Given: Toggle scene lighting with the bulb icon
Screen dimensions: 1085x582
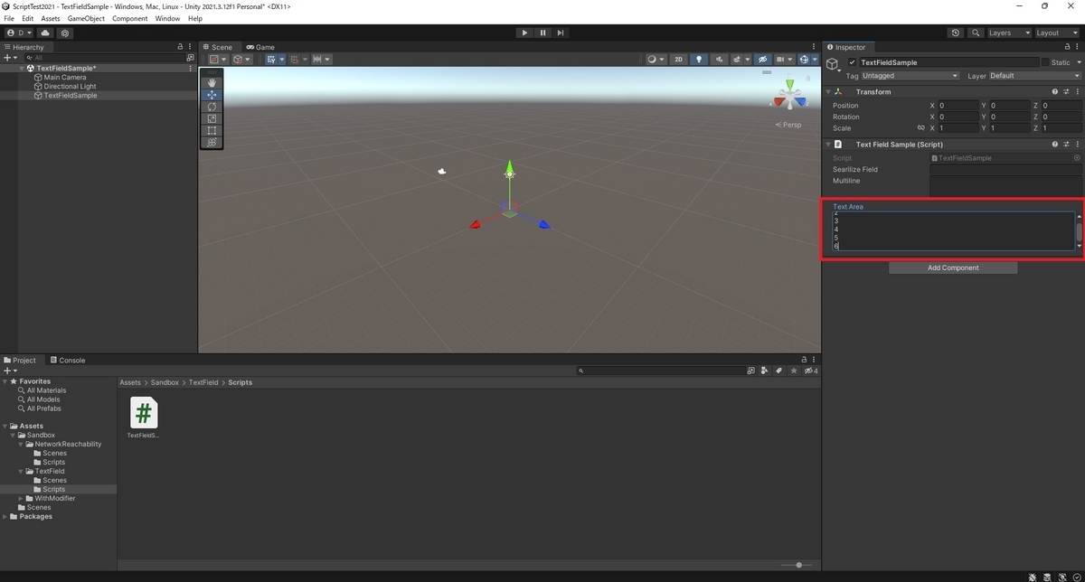Looking at the screenshot, I should pos(699,59).
